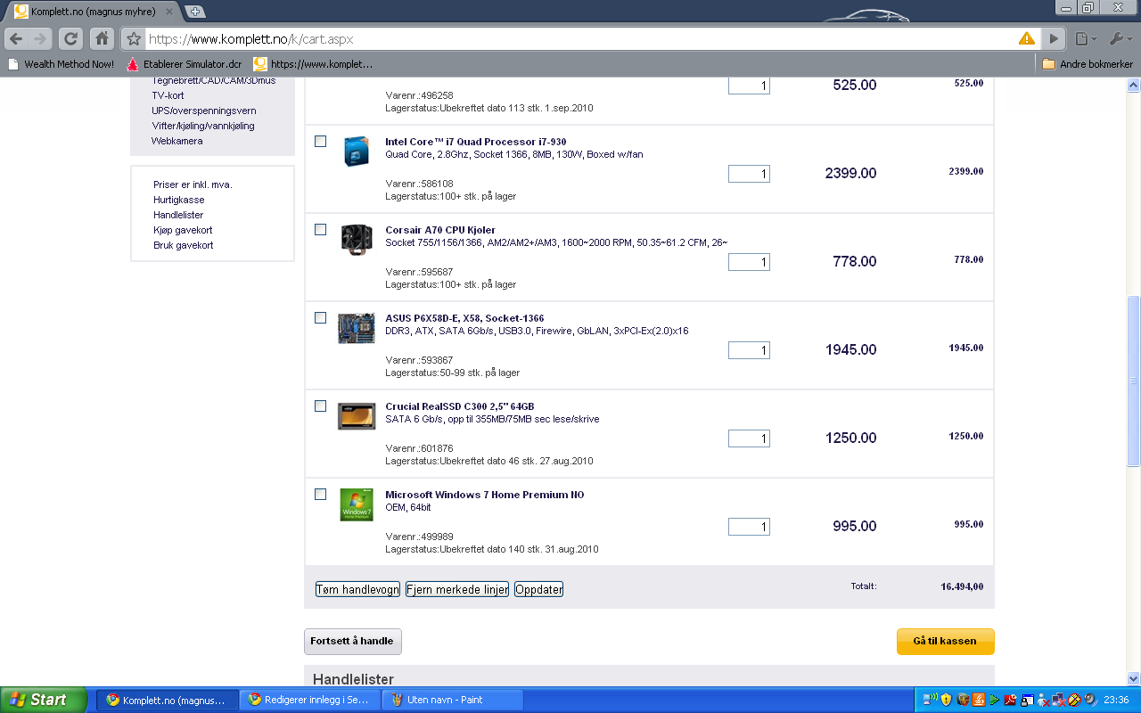The height and width of the screenshot is (713, 1141).
Task: Click the yellow security warning triangle in address bar
Action: 1027,39
